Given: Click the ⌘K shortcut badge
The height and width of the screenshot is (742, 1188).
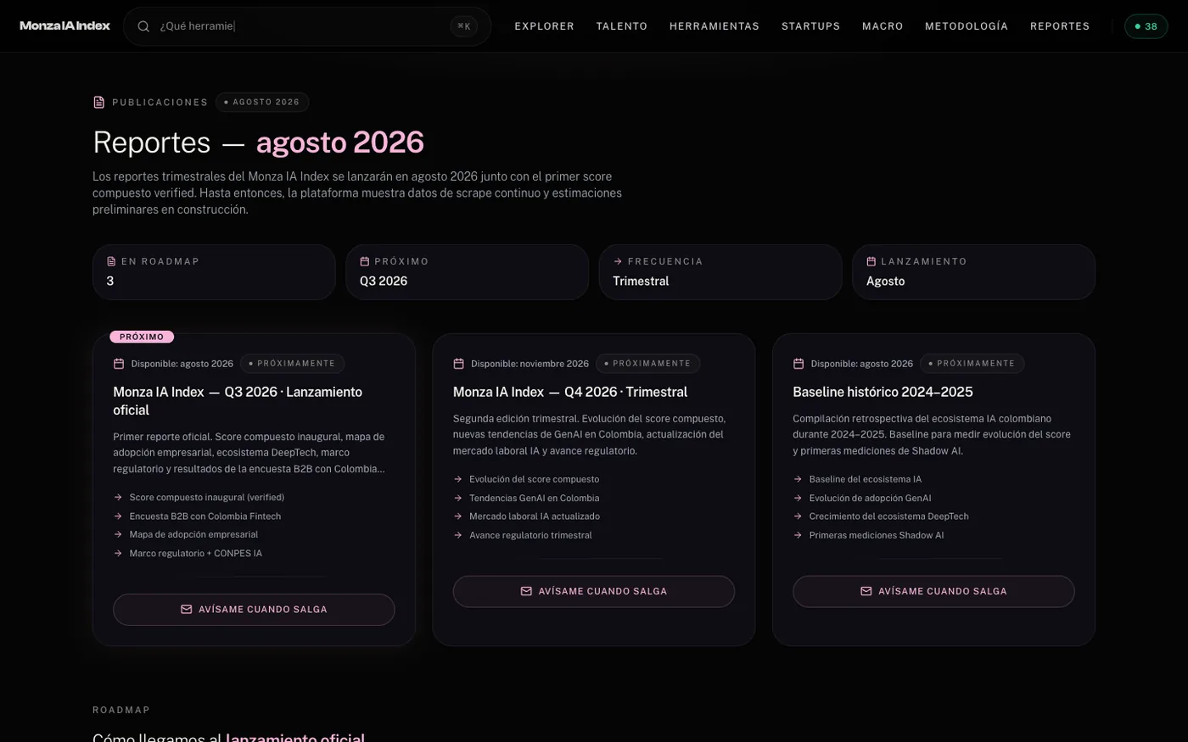Looking at the screenshot, I should [x=464, y=26].
